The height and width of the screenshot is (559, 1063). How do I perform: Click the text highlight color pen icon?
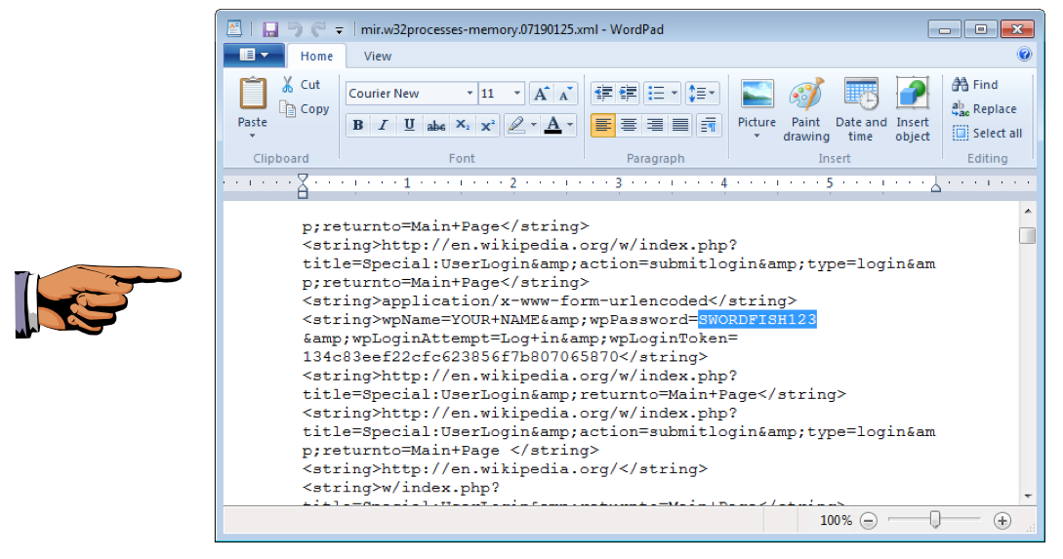coord(516,125)
